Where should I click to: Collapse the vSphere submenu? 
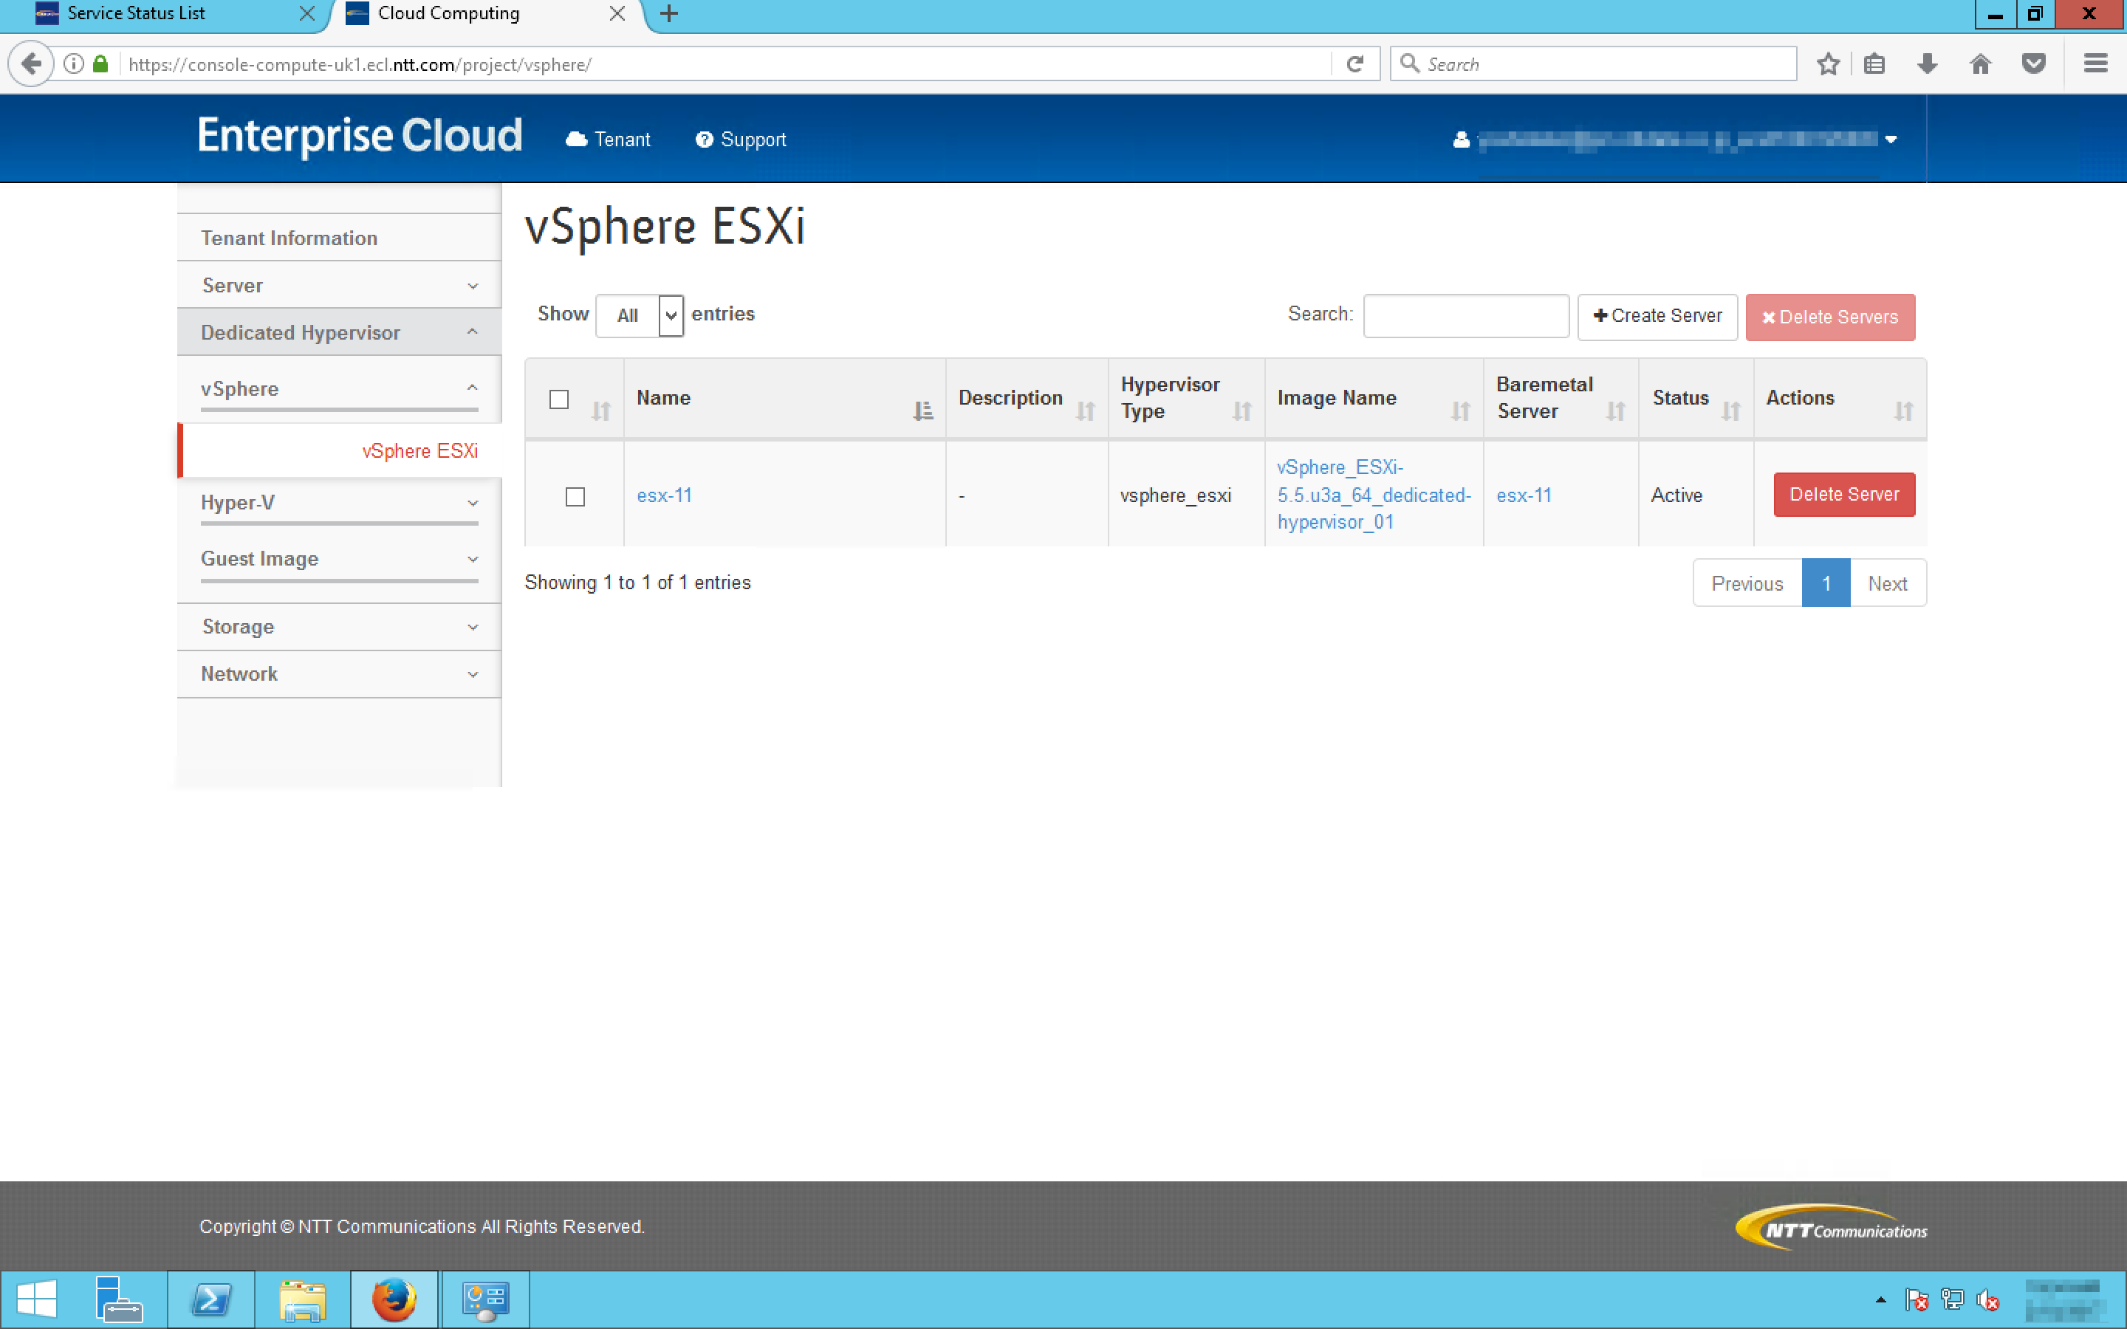click(339, 388)
